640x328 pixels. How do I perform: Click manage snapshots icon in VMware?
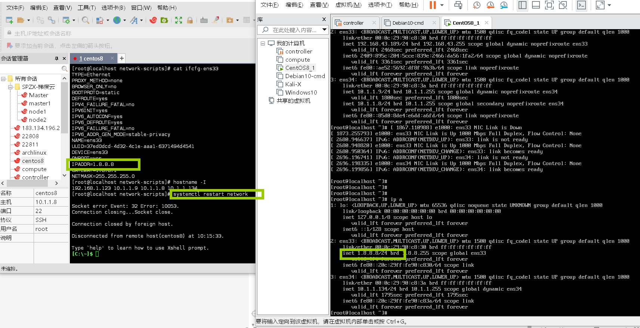click(504, 5)
